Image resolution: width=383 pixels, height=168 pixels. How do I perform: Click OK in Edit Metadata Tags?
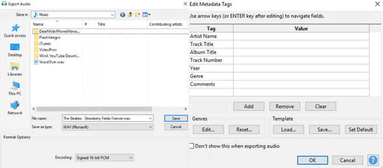tap(313, 160)
